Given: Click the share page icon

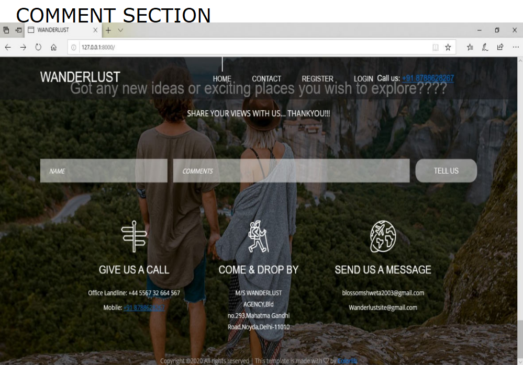Looking at the screenshot, I should 500,47.
